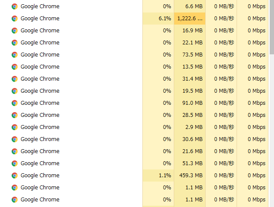274x207 pixels.
Task: Click the Chrome icon of the 51.3 MB process
Action: pos(15,163)
